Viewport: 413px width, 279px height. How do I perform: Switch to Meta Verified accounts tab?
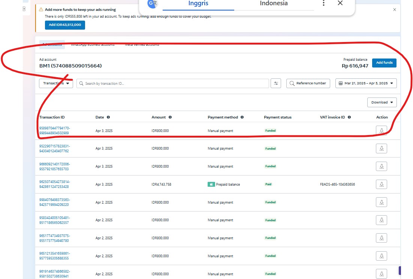(x=142, y=45)
